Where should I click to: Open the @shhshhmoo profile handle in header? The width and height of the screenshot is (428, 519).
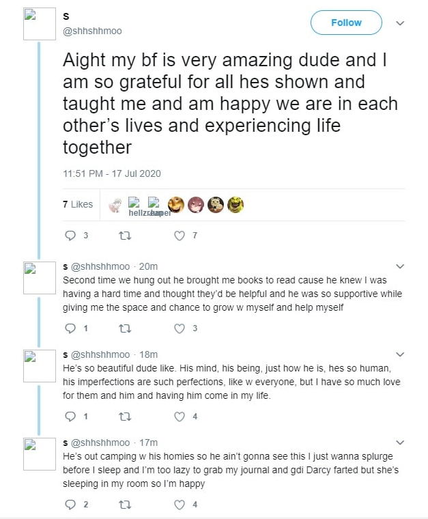pyautogui.click(x=93, y=31)
